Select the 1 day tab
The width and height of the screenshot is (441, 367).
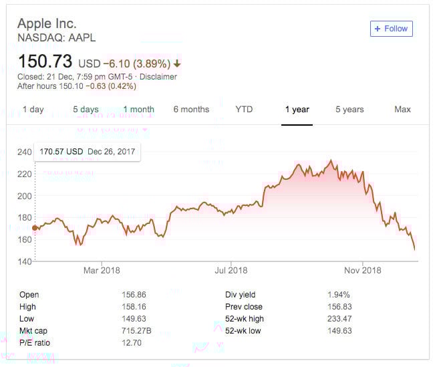point(33,109)
